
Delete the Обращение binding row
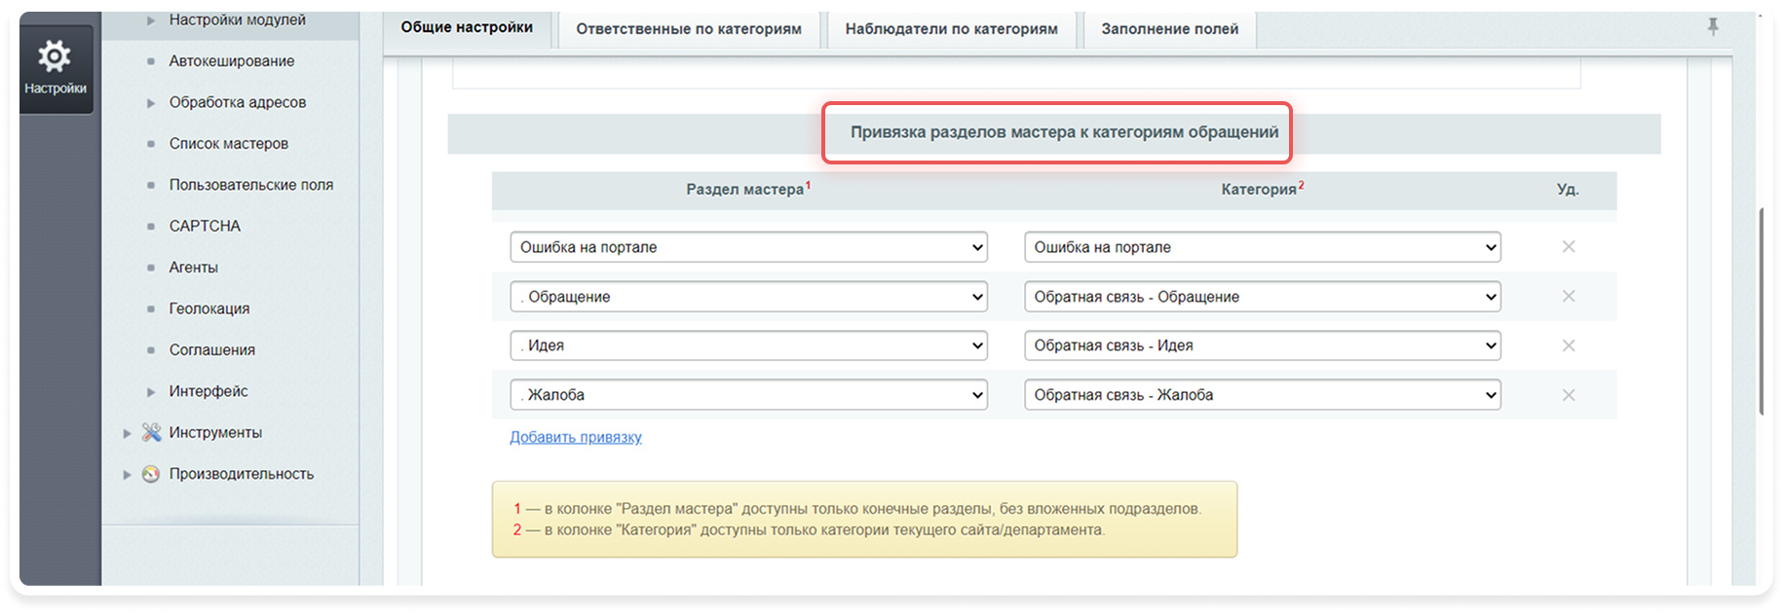point(1569,297)
